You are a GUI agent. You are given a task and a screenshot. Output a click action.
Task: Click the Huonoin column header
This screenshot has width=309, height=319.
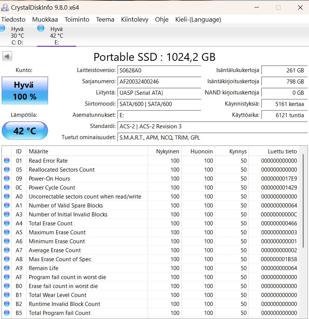[x=198, y=151]
